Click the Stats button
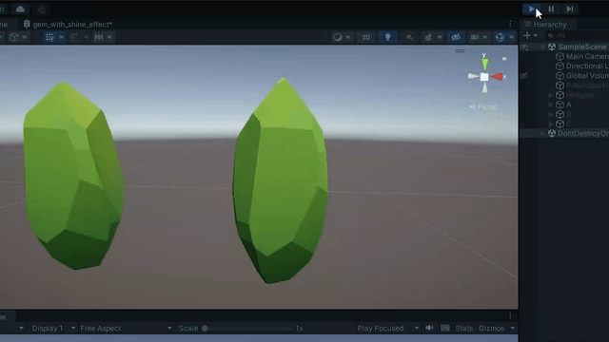Image resolution: width=609 pixels, height=342 pixels. pos(463,329)
